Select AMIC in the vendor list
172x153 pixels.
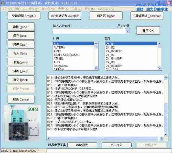(x=73, y=51)
